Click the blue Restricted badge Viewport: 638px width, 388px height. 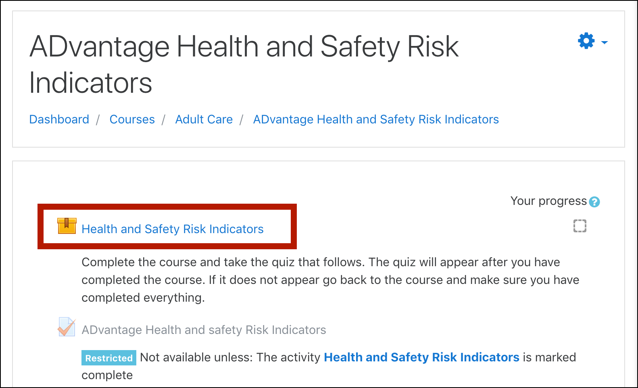(x=109, y=358)
